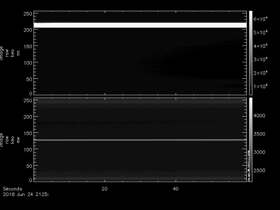Click the 'Image raw keo ew' axis title
This screenshot has height=210, width=280.
coord(10,140)
